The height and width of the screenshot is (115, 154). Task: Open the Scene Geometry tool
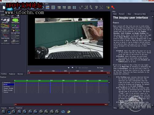(x=5, y=36)
